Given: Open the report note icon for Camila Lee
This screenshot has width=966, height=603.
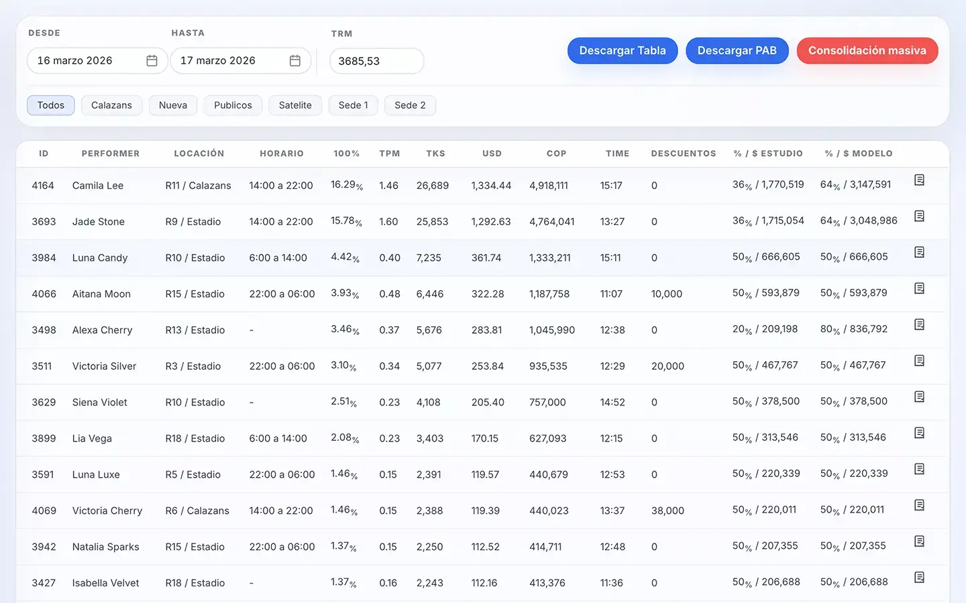Looking at the screenshot, I should pos(919,180).
